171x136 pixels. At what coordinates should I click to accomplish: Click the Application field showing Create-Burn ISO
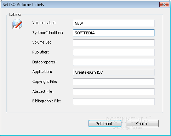pyautogui.click(x=114, y=72)
